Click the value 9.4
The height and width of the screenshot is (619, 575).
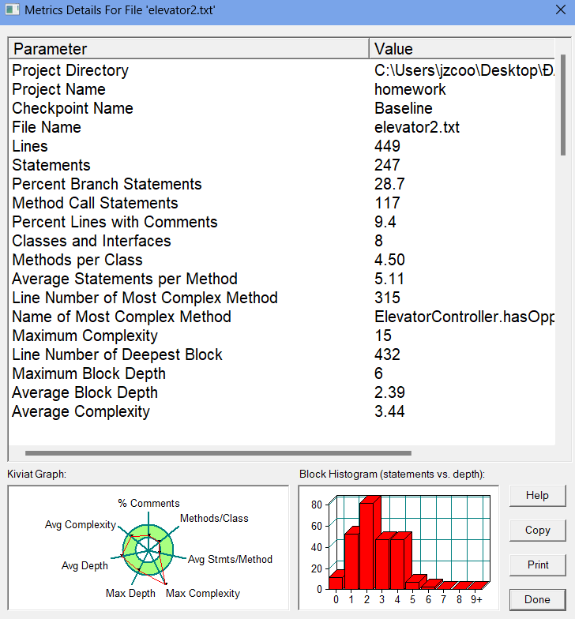pyautogui.click(x=385, y=223)
